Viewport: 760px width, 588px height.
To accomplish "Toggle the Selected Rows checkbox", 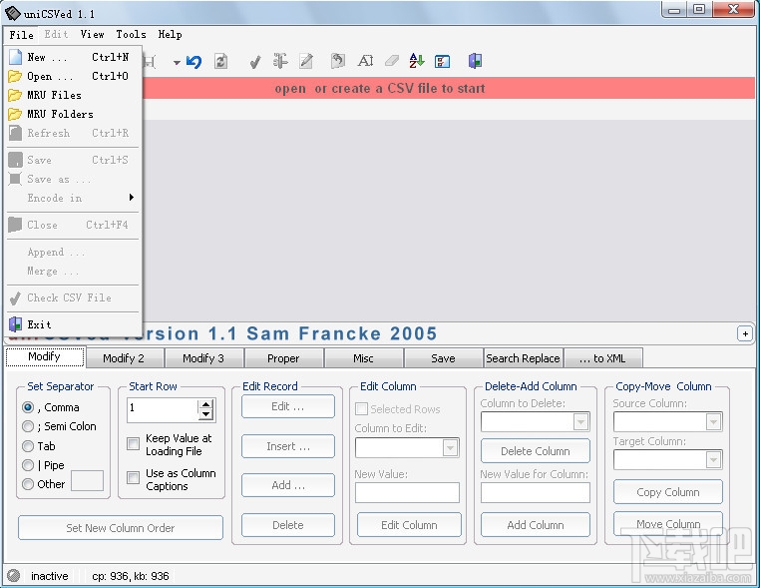I will click(x=362, y=409).
